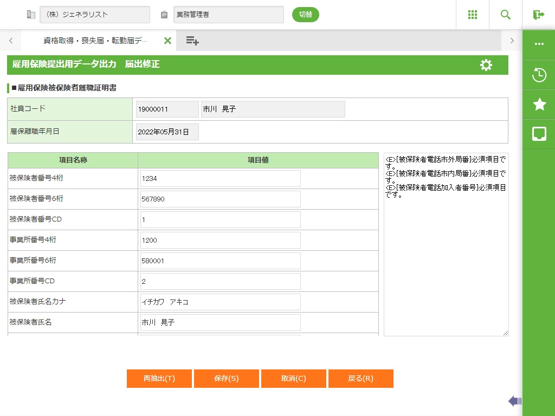Screen dimensions: 555x416
Task: Close the 資格取得・喪失届 tab
Action: (x=167, y=41)
